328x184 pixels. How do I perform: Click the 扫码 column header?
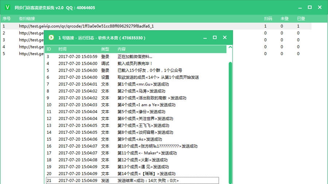tap(268, 19)
